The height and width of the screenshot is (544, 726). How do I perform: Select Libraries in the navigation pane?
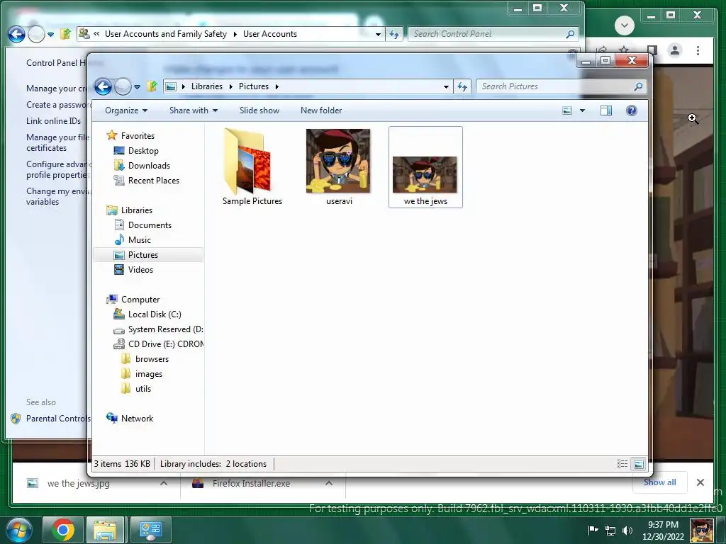coord(137,210)
